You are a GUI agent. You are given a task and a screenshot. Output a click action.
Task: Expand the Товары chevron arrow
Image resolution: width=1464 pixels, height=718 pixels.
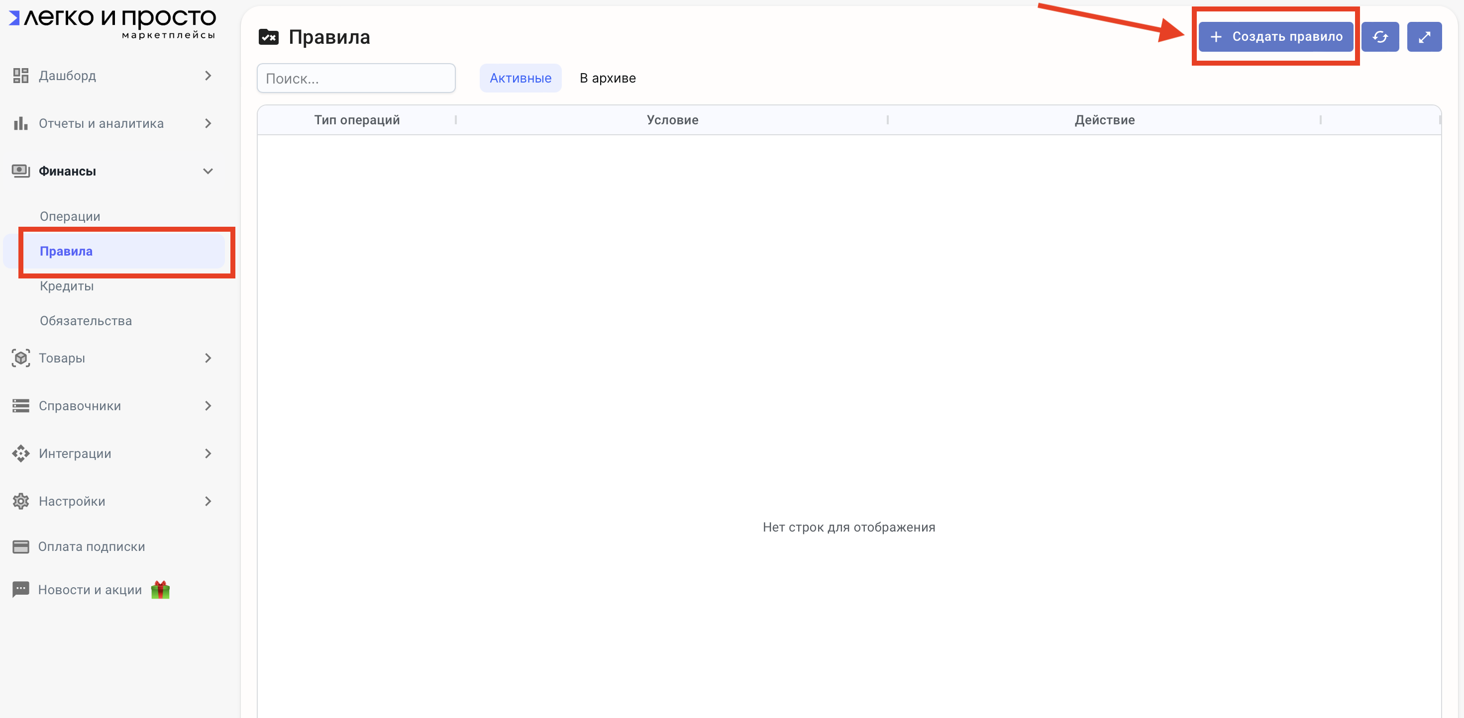208,358
